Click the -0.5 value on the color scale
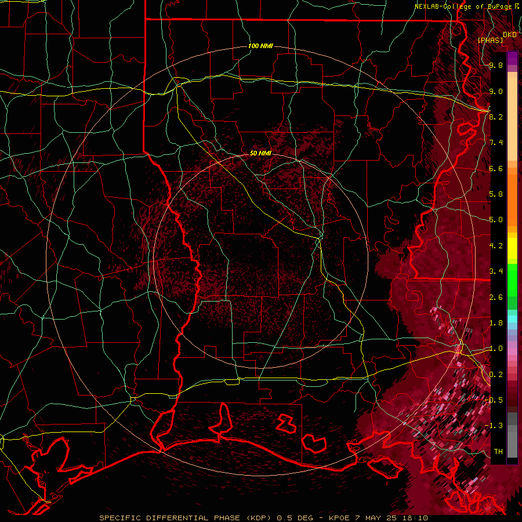Viewport: 522px width, 522px height. tap(495, 400)
